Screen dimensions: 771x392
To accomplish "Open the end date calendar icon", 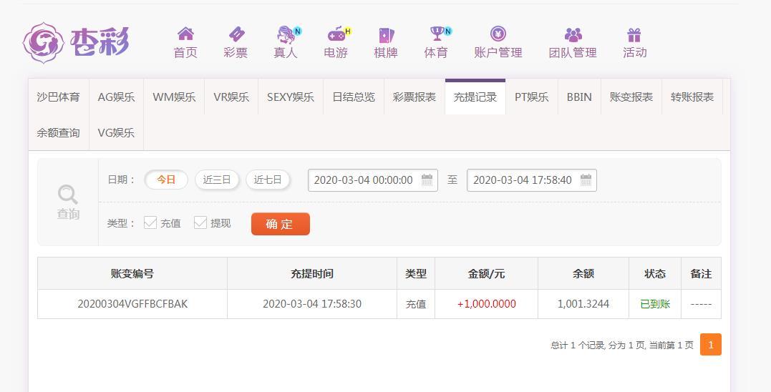I will (586, 180).
